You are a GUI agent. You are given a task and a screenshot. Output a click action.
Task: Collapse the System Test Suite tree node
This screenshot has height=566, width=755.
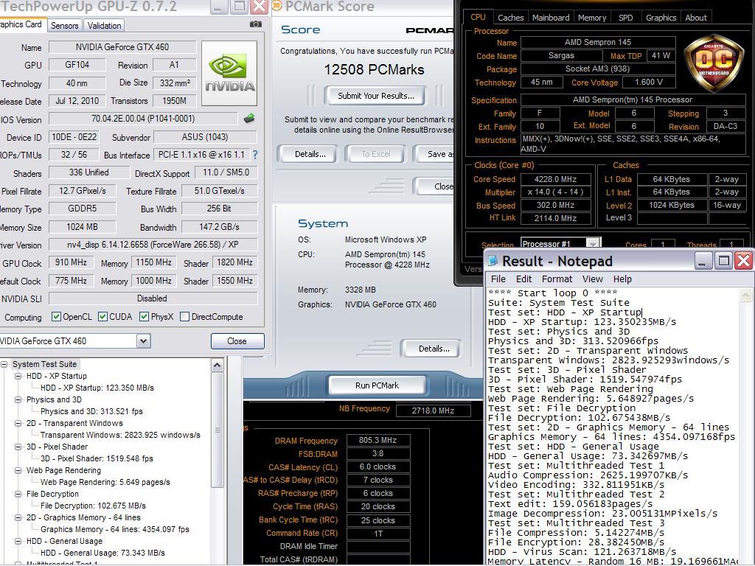tap(4, 364)
